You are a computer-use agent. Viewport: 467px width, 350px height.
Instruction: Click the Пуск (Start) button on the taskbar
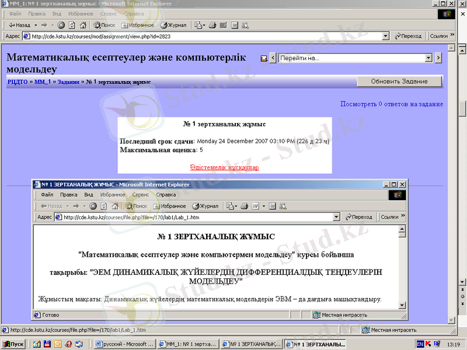[x=13, y=344]
